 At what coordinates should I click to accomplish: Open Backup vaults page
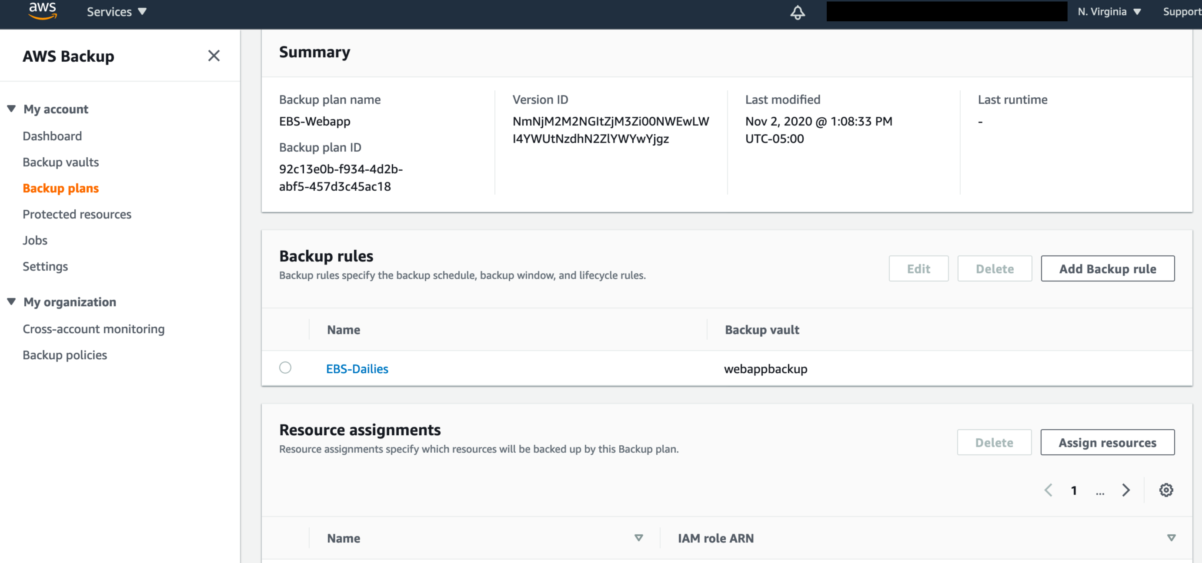(x=60, y=162)
